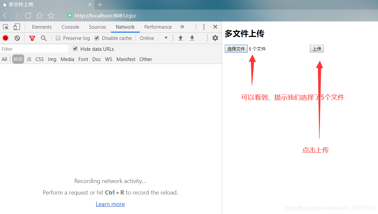Stop recording network log with red record icon
This screenshot has height=214, width=378.
click(x=5, y=38)
